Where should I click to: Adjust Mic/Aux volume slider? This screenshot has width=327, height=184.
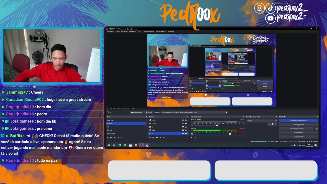point(230,134)
